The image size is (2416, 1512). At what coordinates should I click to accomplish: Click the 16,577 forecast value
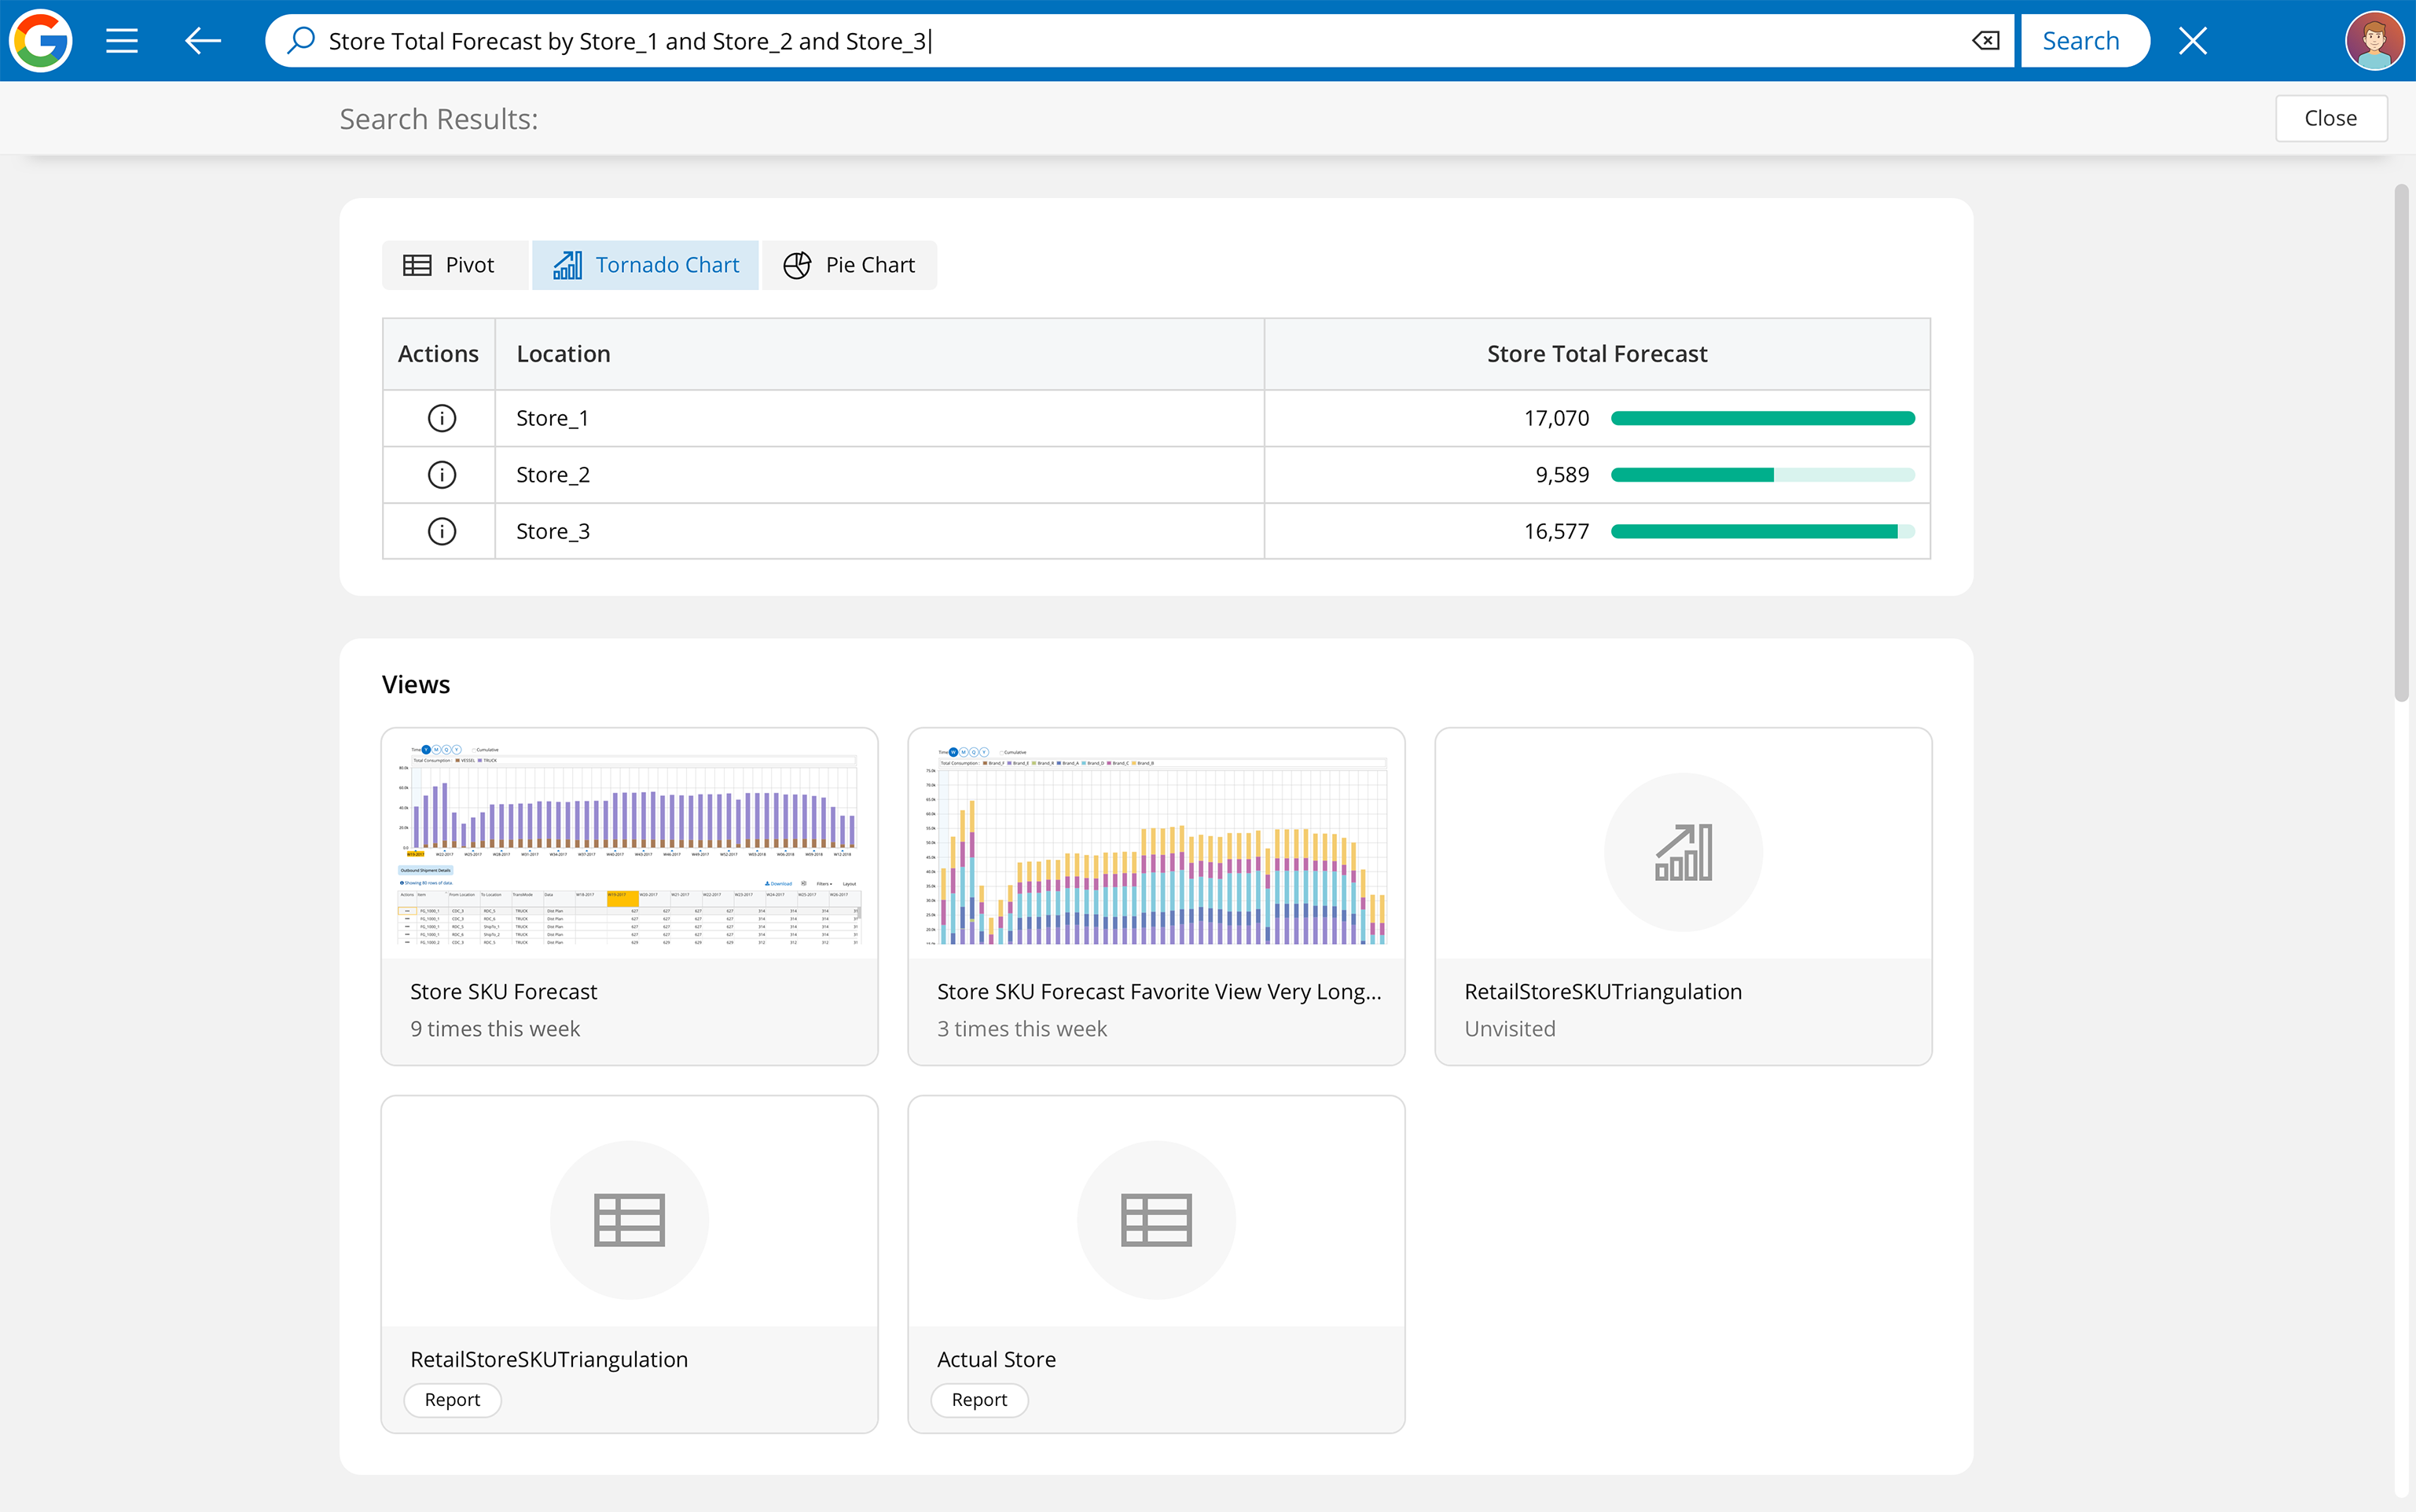tap(1556, 531)
